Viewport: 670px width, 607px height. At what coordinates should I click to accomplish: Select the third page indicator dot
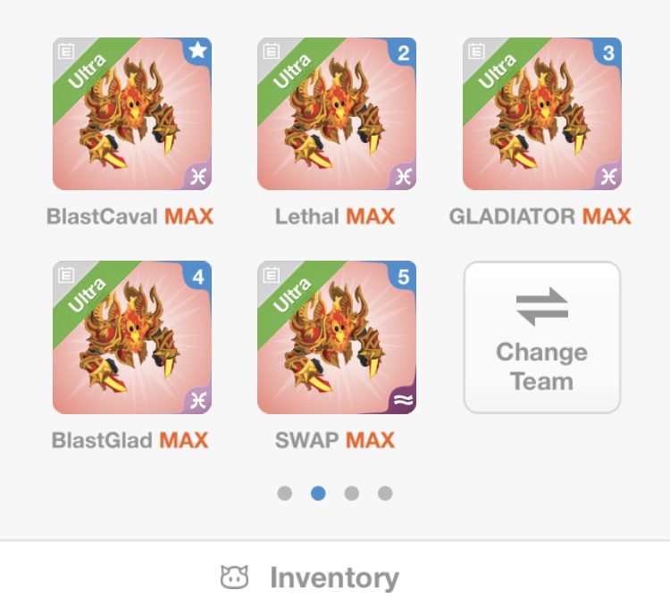click(352, 493)
